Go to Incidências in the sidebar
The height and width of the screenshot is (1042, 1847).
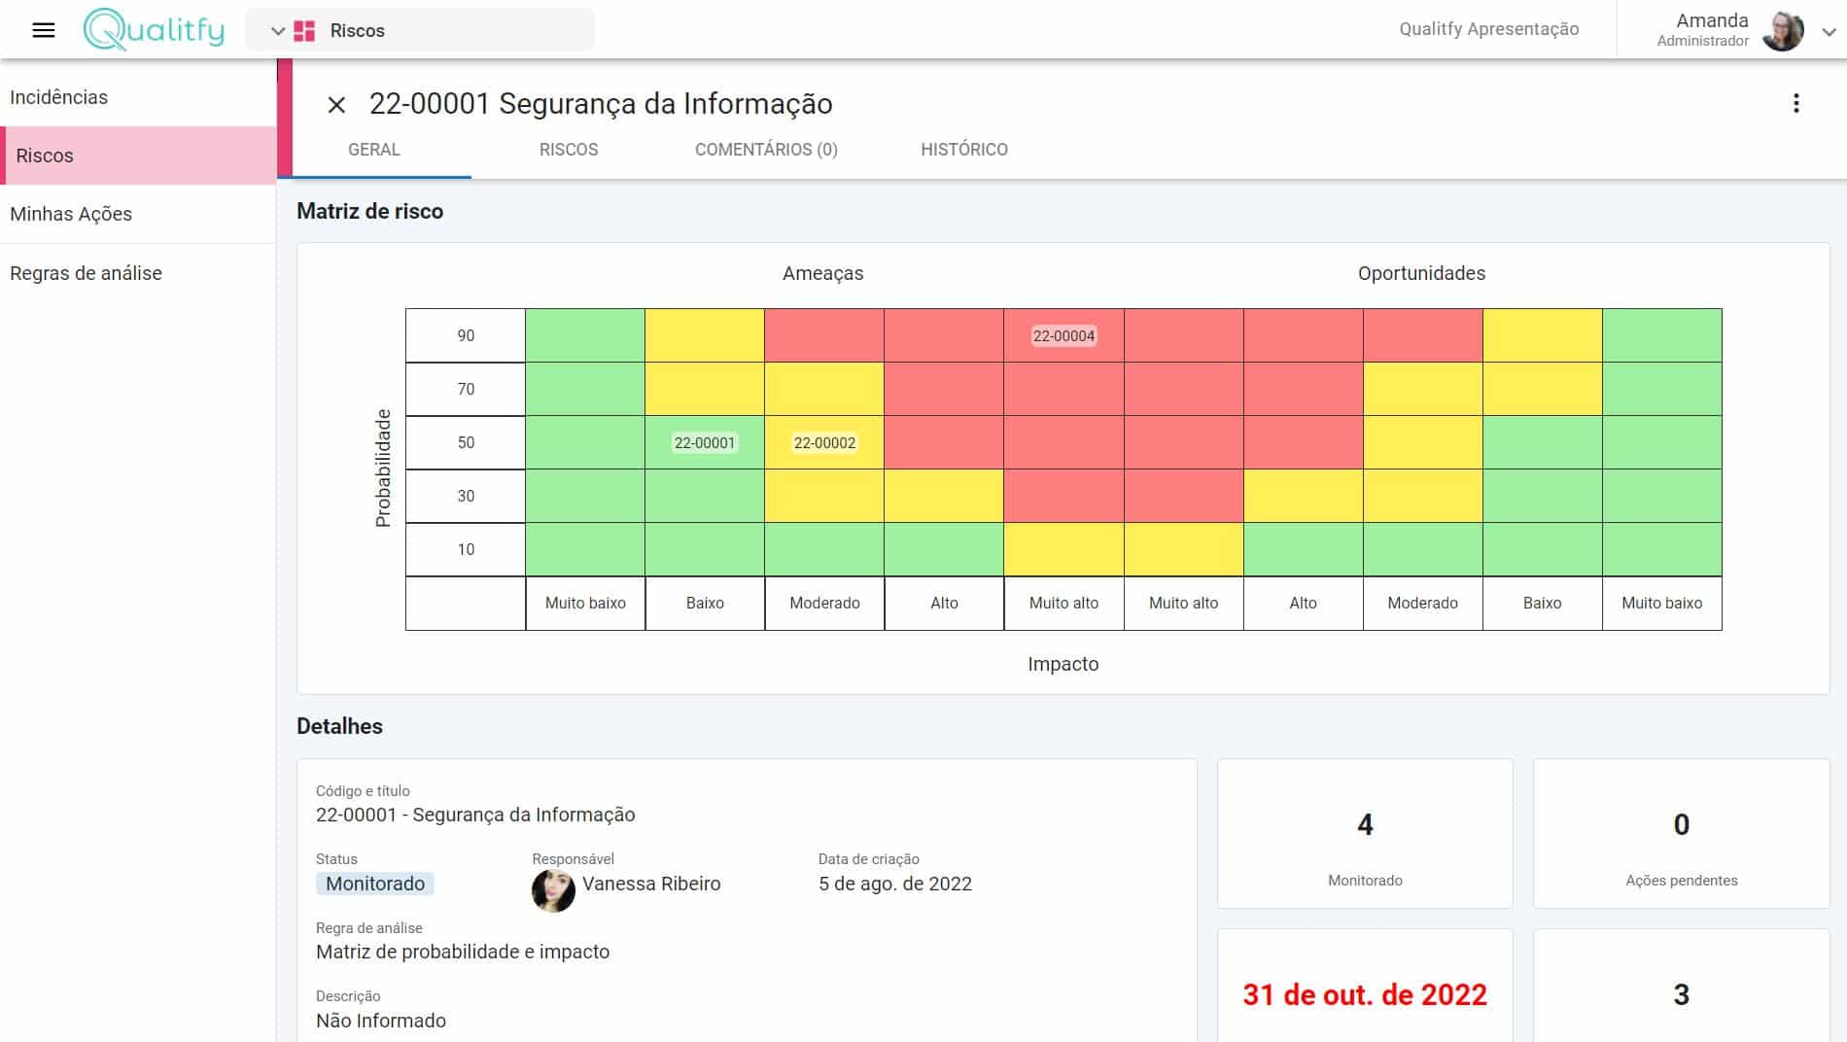59,97
